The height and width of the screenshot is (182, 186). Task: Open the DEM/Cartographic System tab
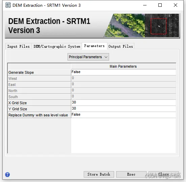point(57,46)
